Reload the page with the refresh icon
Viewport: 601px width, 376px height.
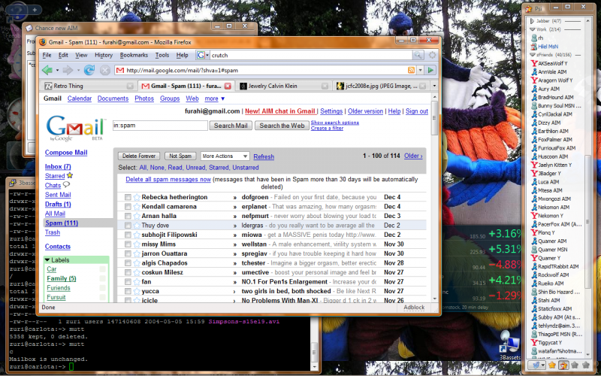89,70
